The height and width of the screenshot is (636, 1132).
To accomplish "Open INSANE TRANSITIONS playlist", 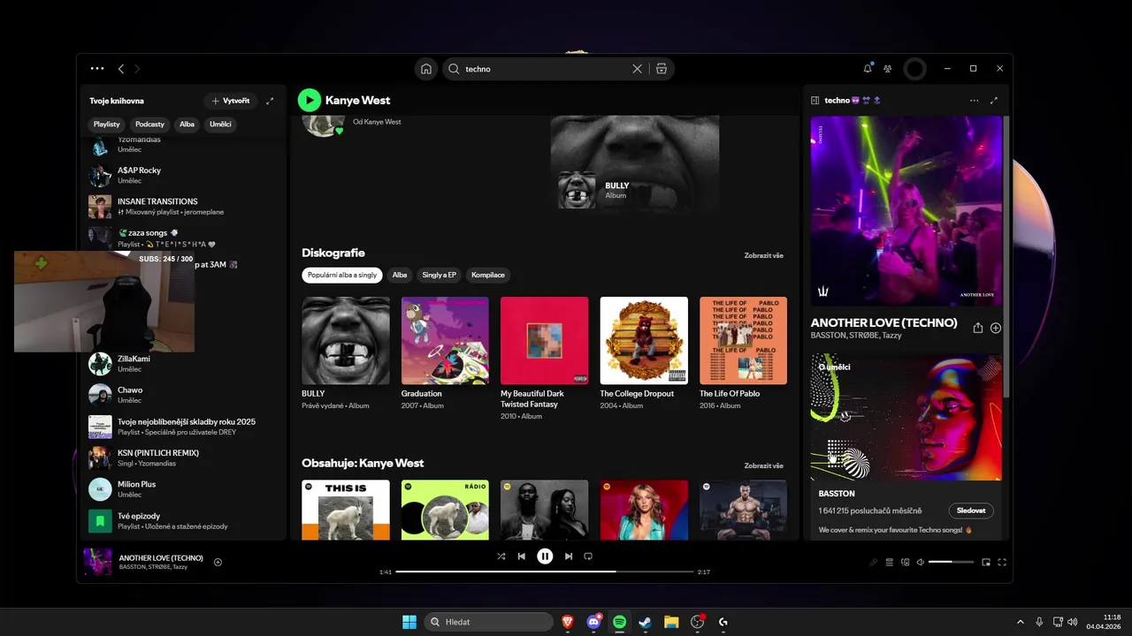I will click(184, 207).
